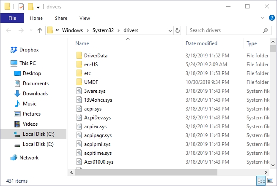
Task: Select the acpitime.sys file name
Action: point(98,153)
